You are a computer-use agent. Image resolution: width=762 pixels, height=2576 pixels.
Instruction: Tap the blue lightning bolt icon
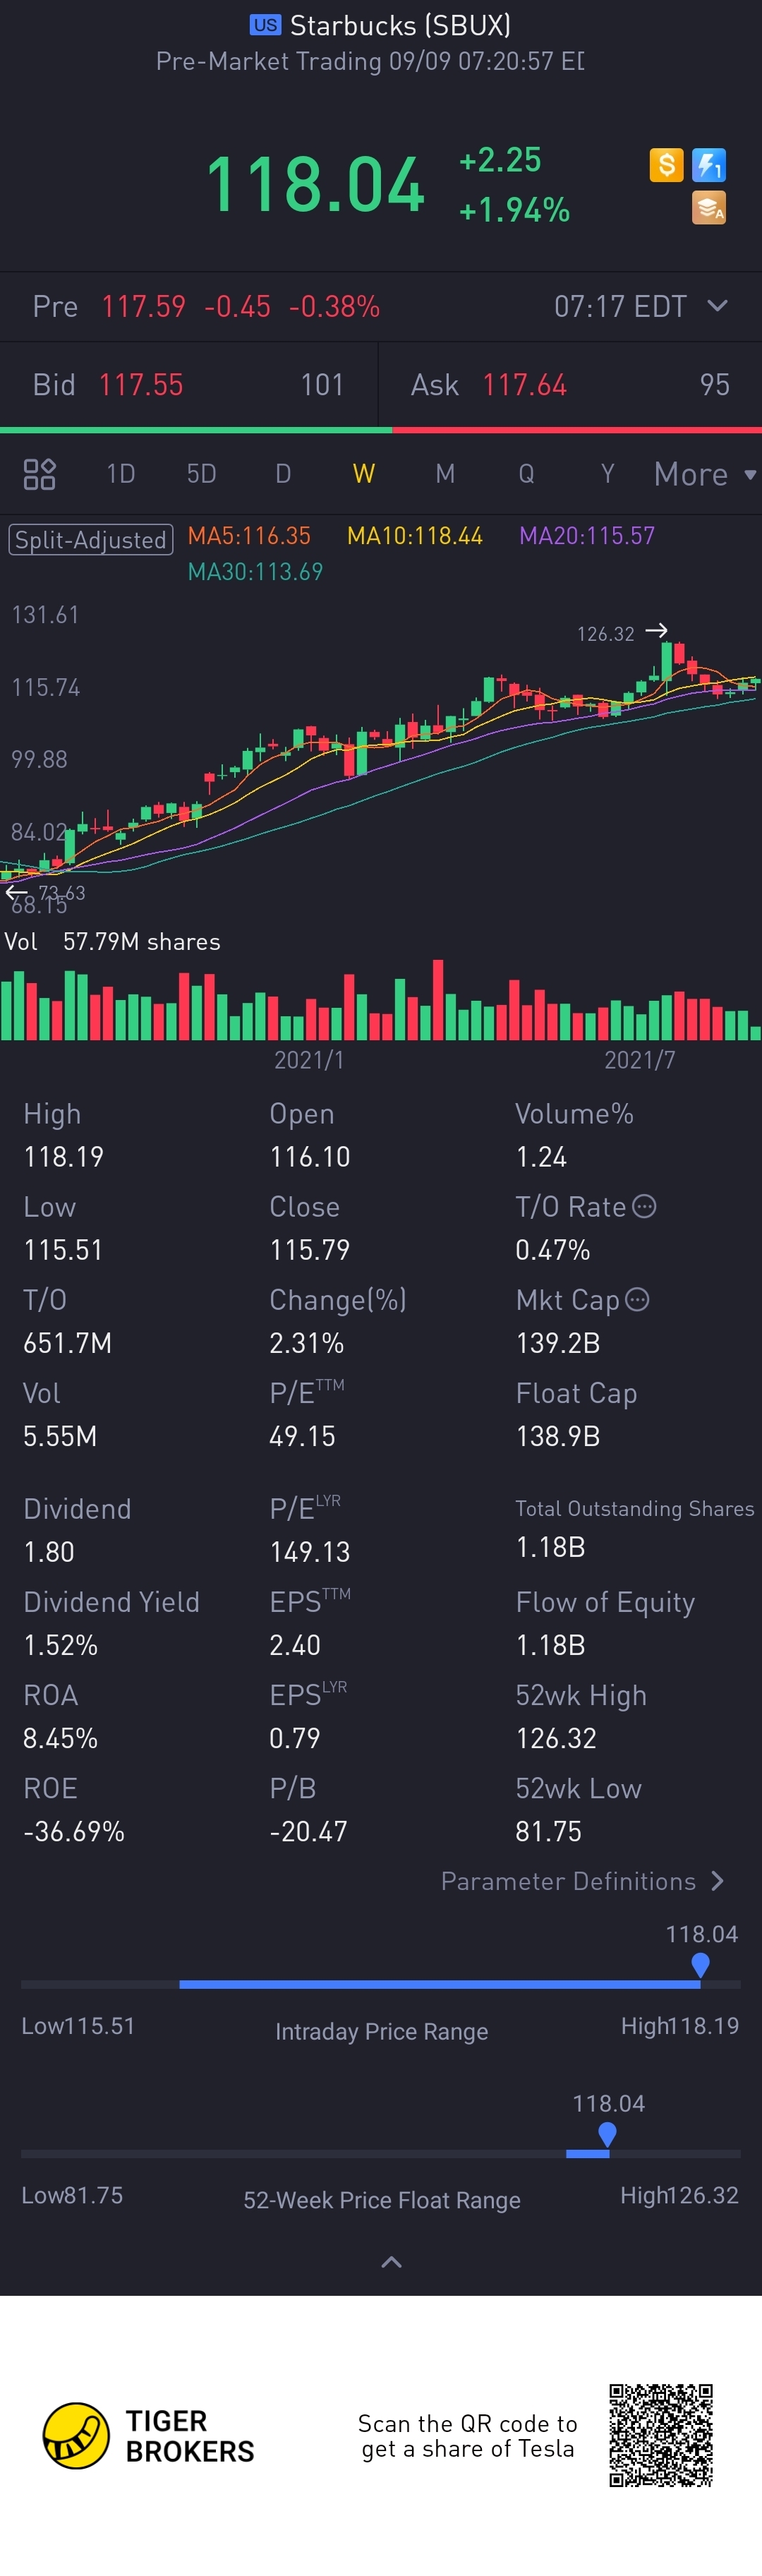tap(709, 165)
